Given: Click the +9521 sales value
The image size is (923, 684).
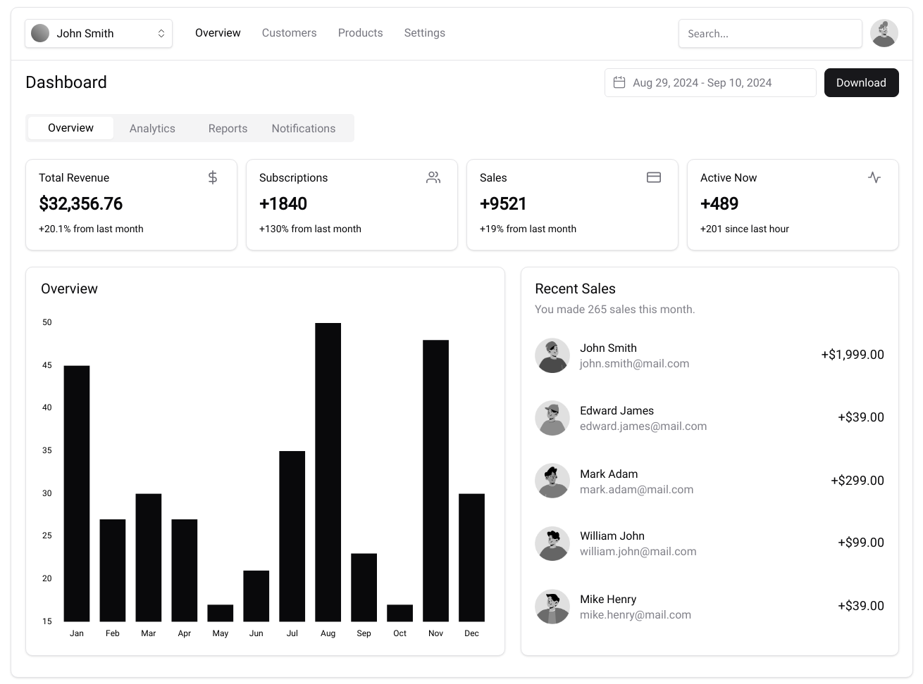Looking at the screenshot, I should (x=503, y=203).
